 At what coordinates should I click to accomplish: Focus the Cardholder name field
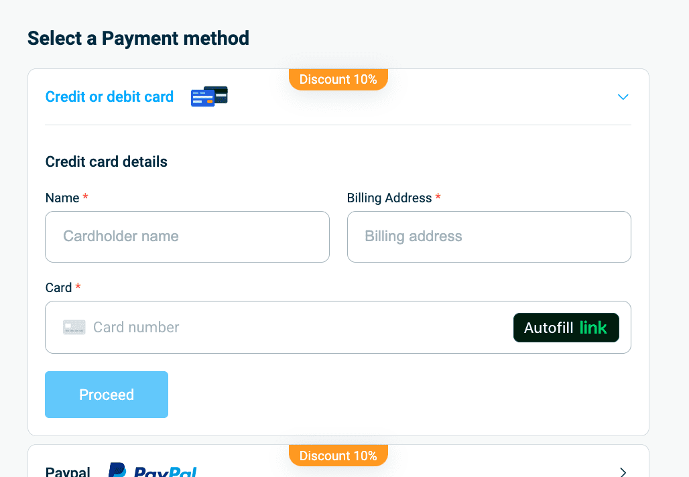click(187, 236)
